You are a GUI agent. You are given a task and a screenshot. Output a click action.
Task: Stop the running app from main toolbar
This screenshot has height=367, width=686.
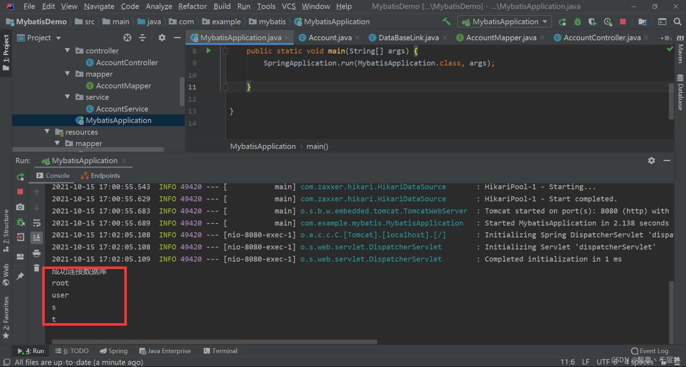coord(623,22)
